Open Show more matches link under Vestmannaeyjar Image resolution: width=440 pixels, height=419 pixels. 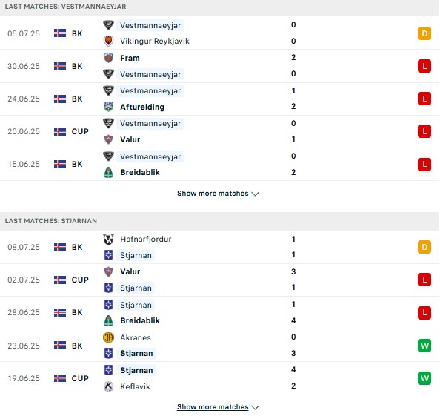click(213, 194)
